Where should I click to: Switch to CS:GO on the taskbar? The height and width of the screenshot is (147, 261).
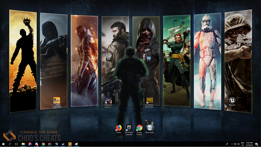point(70,144)
